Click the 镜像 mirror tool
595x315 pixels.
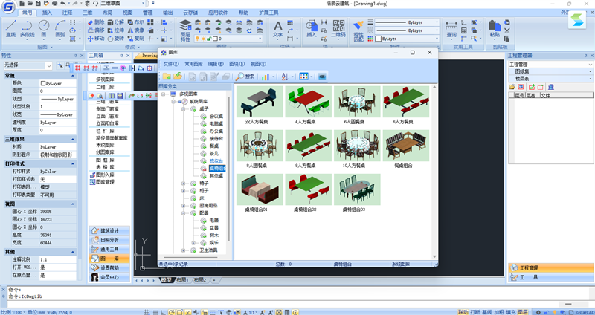point(136,30)
